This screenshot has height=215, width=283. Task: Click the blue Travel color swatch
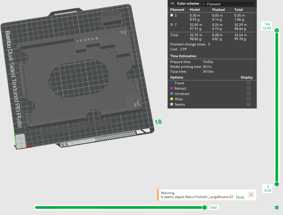[172, 83]
